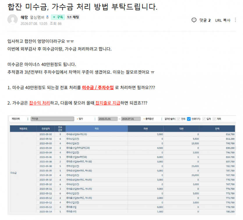The image size is (243, 220).
Task: Click the red underlined text 미수금 / 주차수입
Action: click(98, 88)
